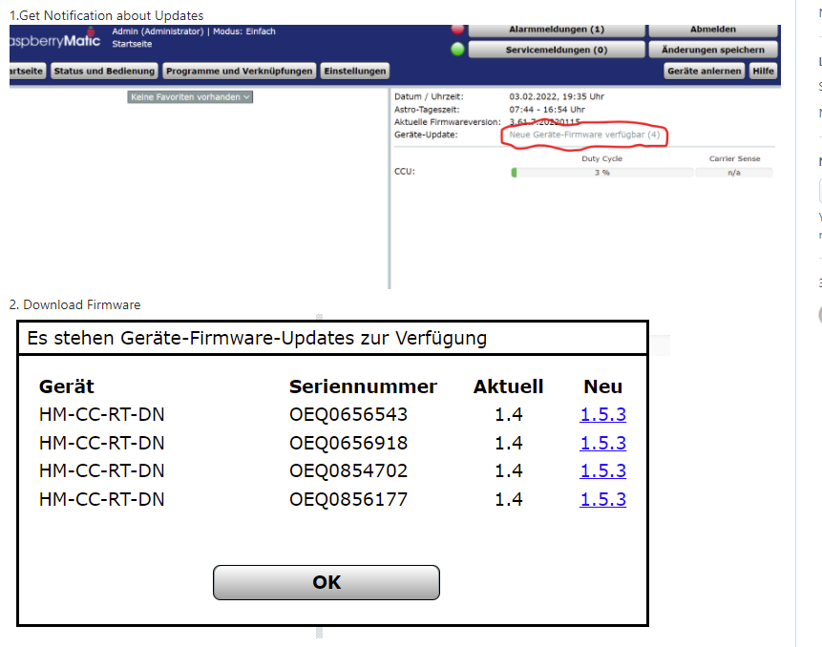Select serial number OEQ0656918
Screen dimensions: 822x647
(348, 443)
